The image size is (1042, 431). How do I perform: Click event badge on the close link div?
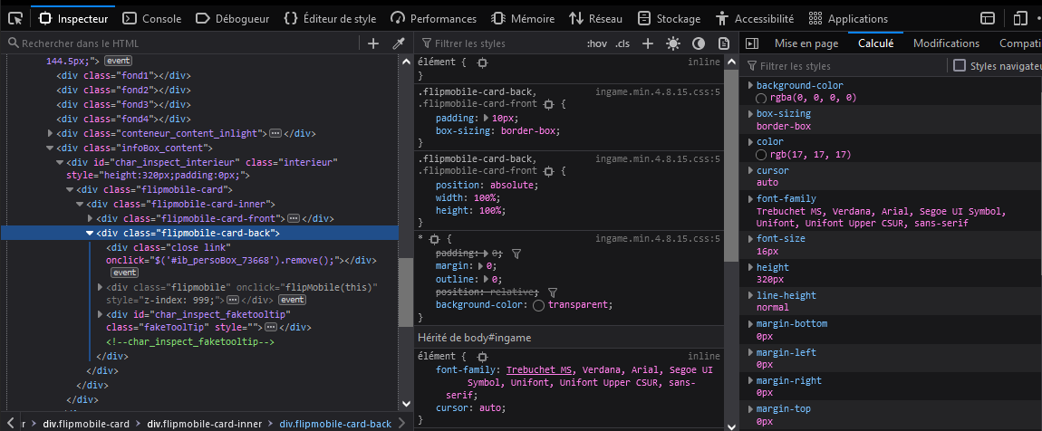pyautogui.click(x=123, y=272)
